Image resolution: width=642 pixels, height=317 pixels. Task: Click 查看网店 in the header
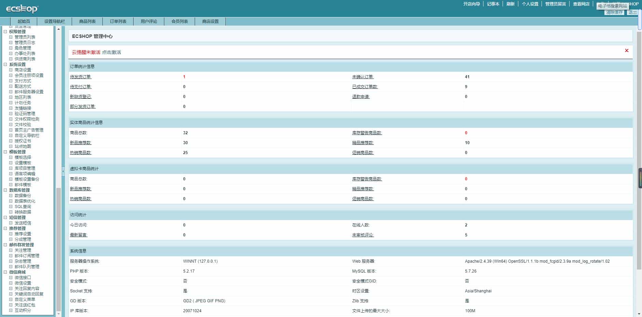click(x=581, y=4)
